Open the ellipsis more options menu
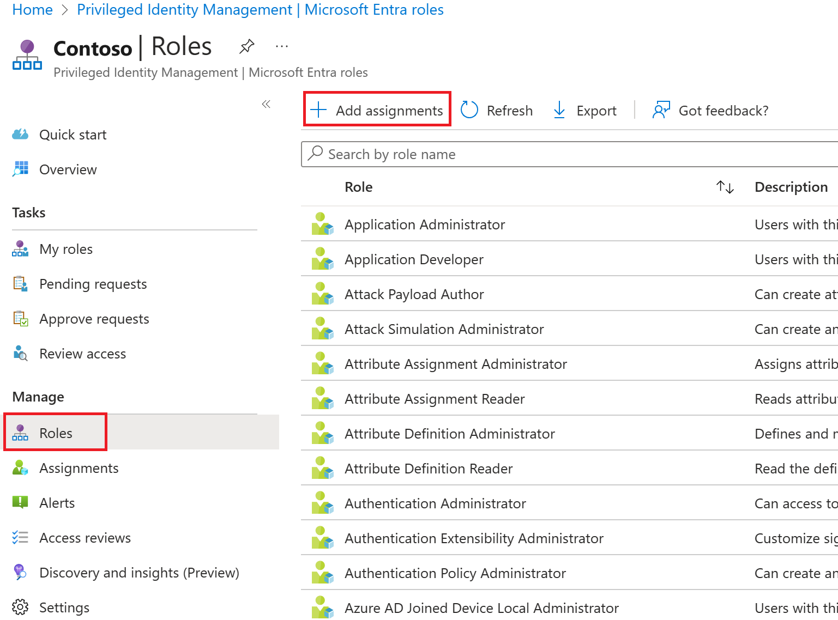 (282, 47)
